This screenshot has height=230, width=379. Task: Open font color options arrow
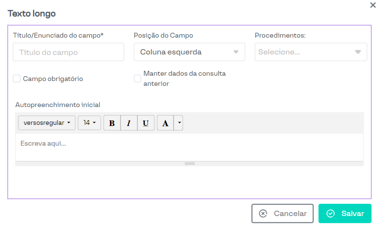179,123
